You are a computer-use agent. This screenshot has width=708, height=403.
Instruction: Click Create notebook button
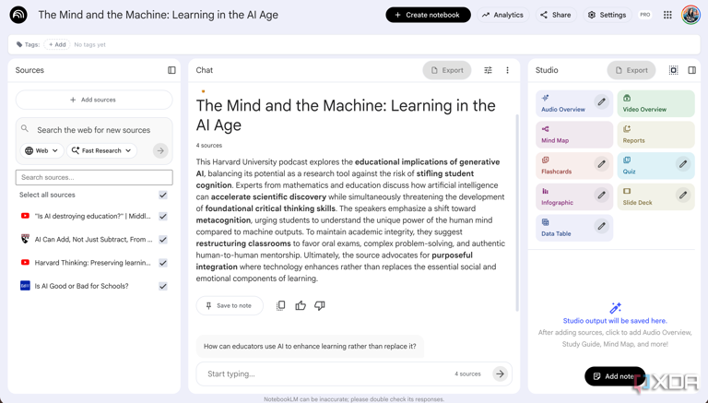coord(428,15)
